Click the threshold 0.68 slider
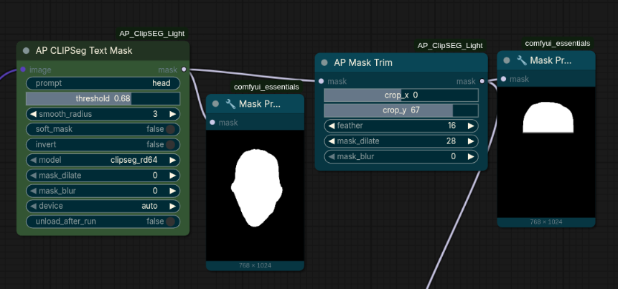Screen dimensions: 618x289 pyautogui.click(x=103, y=98)
